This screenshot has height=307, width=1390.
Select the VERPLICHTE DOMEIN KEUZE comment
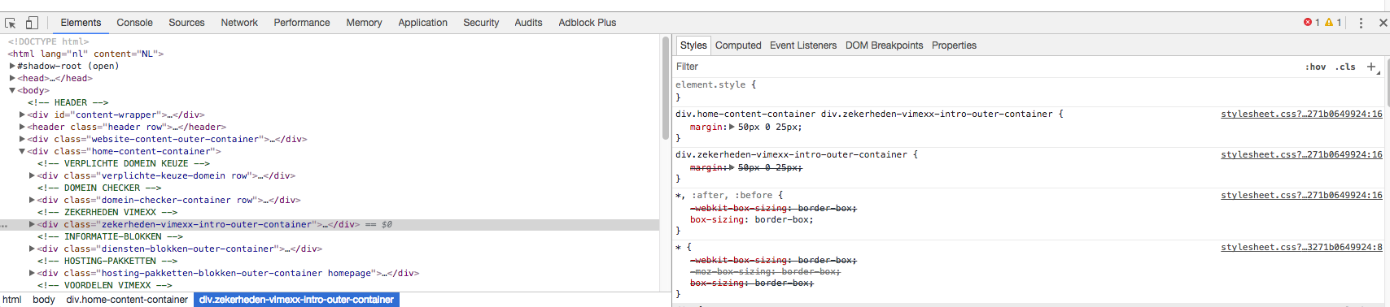click(124, 164)
